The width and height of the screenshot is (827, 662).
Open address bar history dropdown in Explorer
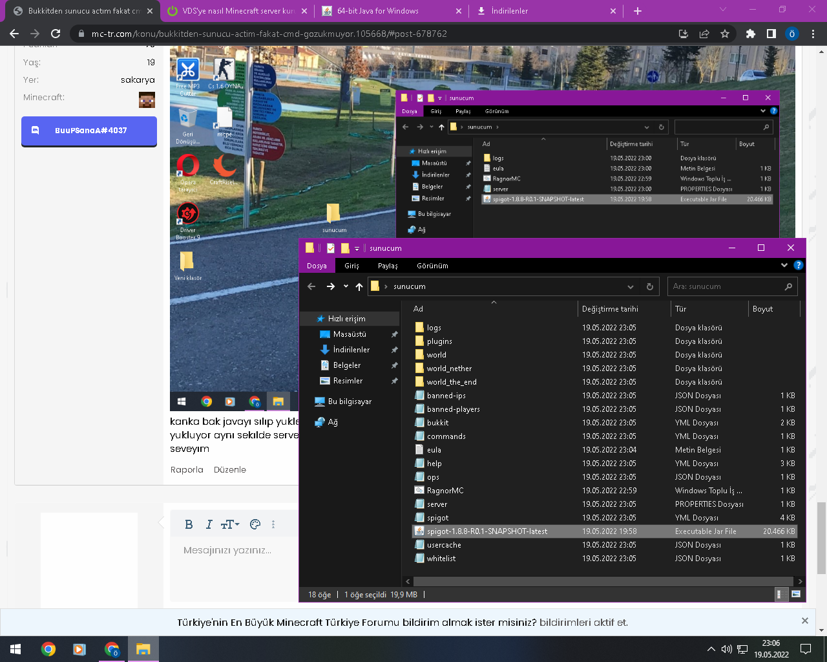(631, 286)
